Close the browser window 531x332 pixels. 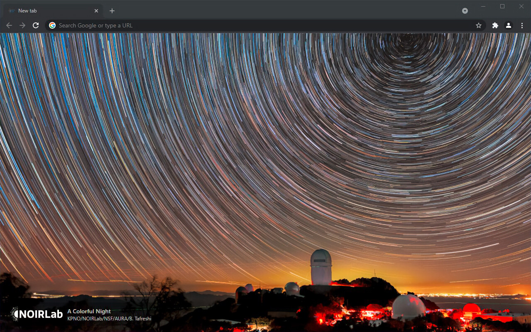tap(521, 6)
